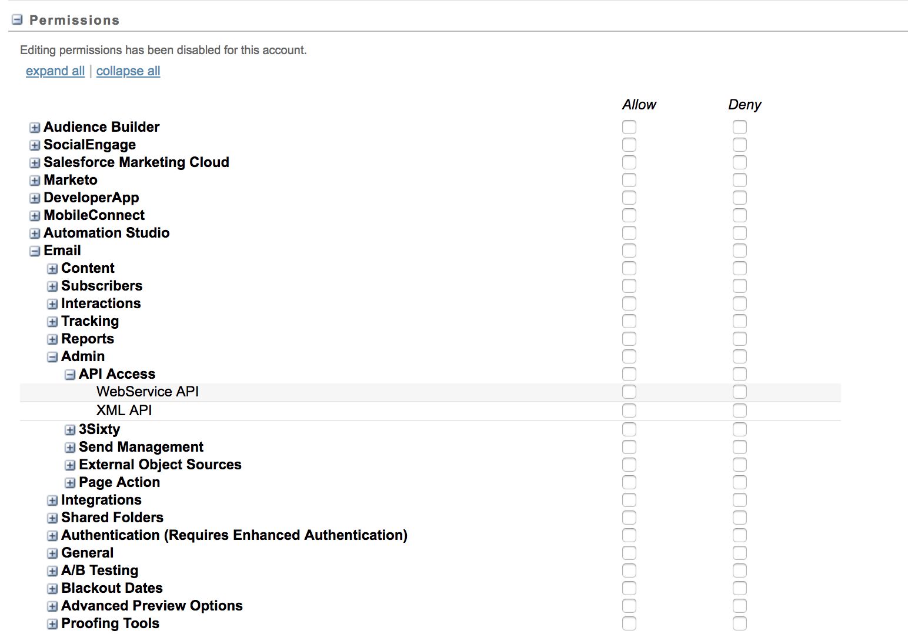Expand the Shared Folders node
This screenshot has width=908, height=634.
click(52, 518)
